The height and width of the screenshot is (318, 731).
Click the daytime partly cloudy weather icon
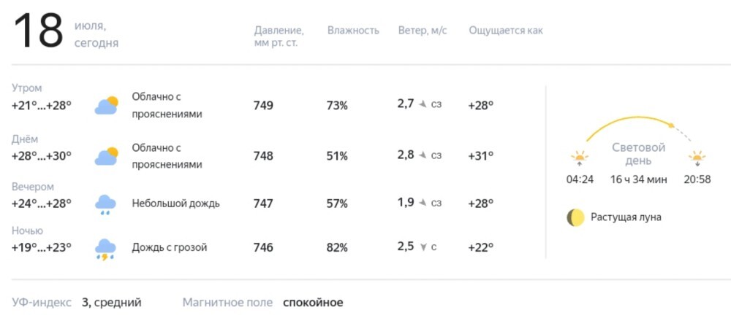(106, 156)
